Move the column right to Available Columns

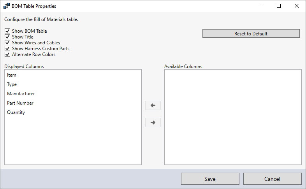[153, 122]
